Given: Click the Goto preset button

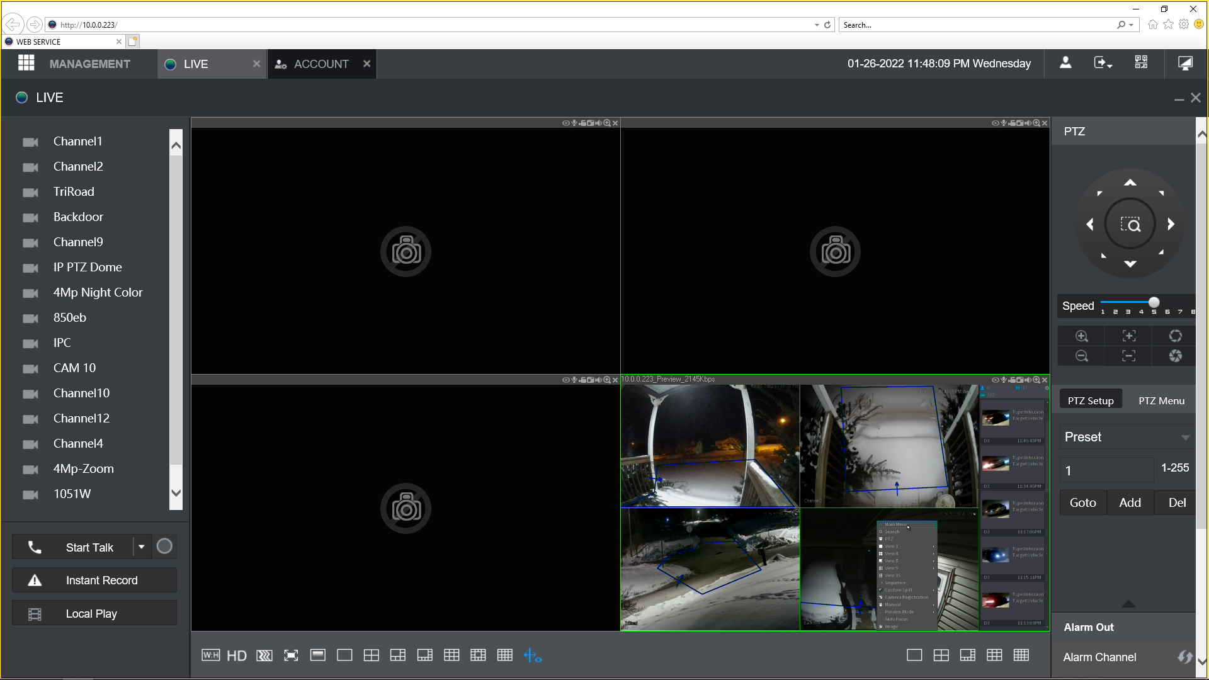Looking at the screenshot, I should coord(1083,502).
